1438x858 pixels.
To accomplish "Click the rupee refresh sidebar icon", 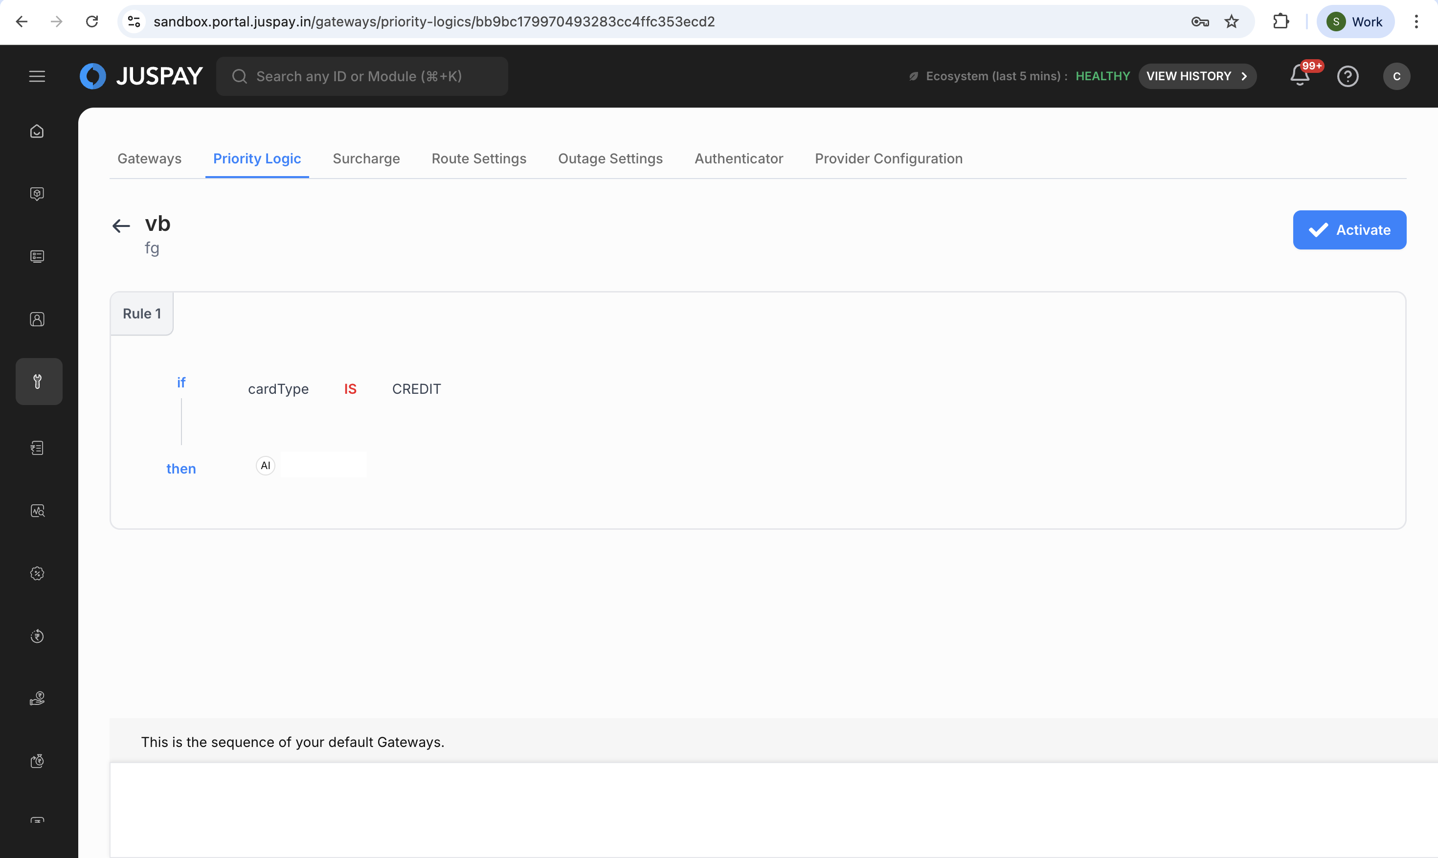I will [37, 636].
